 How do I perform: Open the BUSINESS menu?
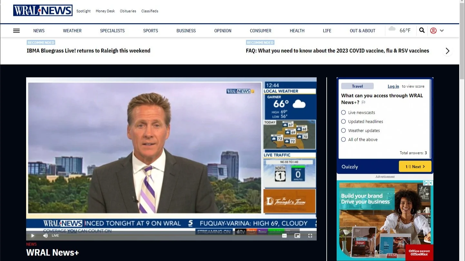(186, 31)
